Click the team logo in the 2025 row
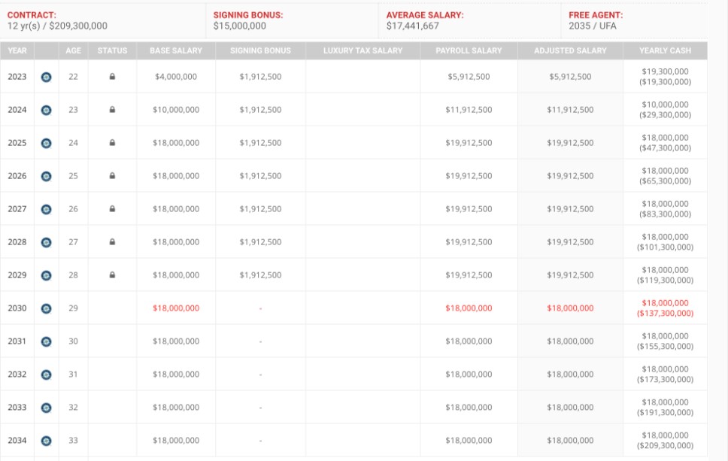728x461 pixels. [x=47, y=143]
